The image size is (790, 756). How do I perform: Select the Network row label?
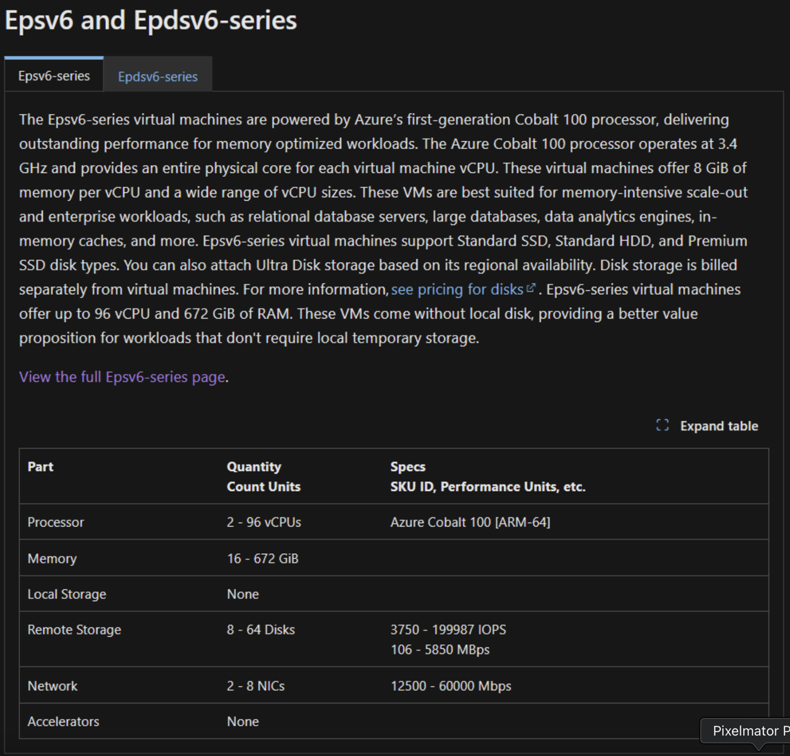[53, 686]
